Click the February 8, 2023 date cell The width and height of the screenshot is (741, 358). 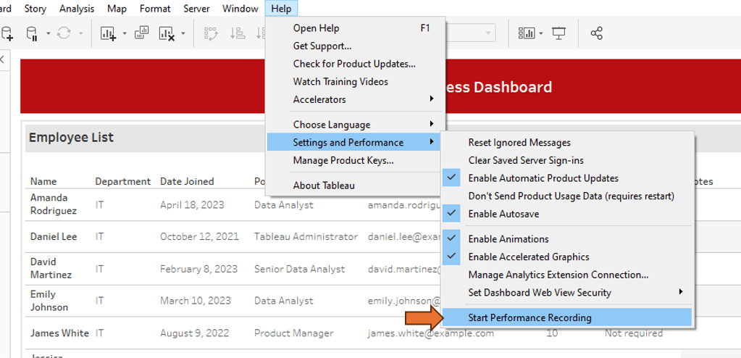pos(199,269)
